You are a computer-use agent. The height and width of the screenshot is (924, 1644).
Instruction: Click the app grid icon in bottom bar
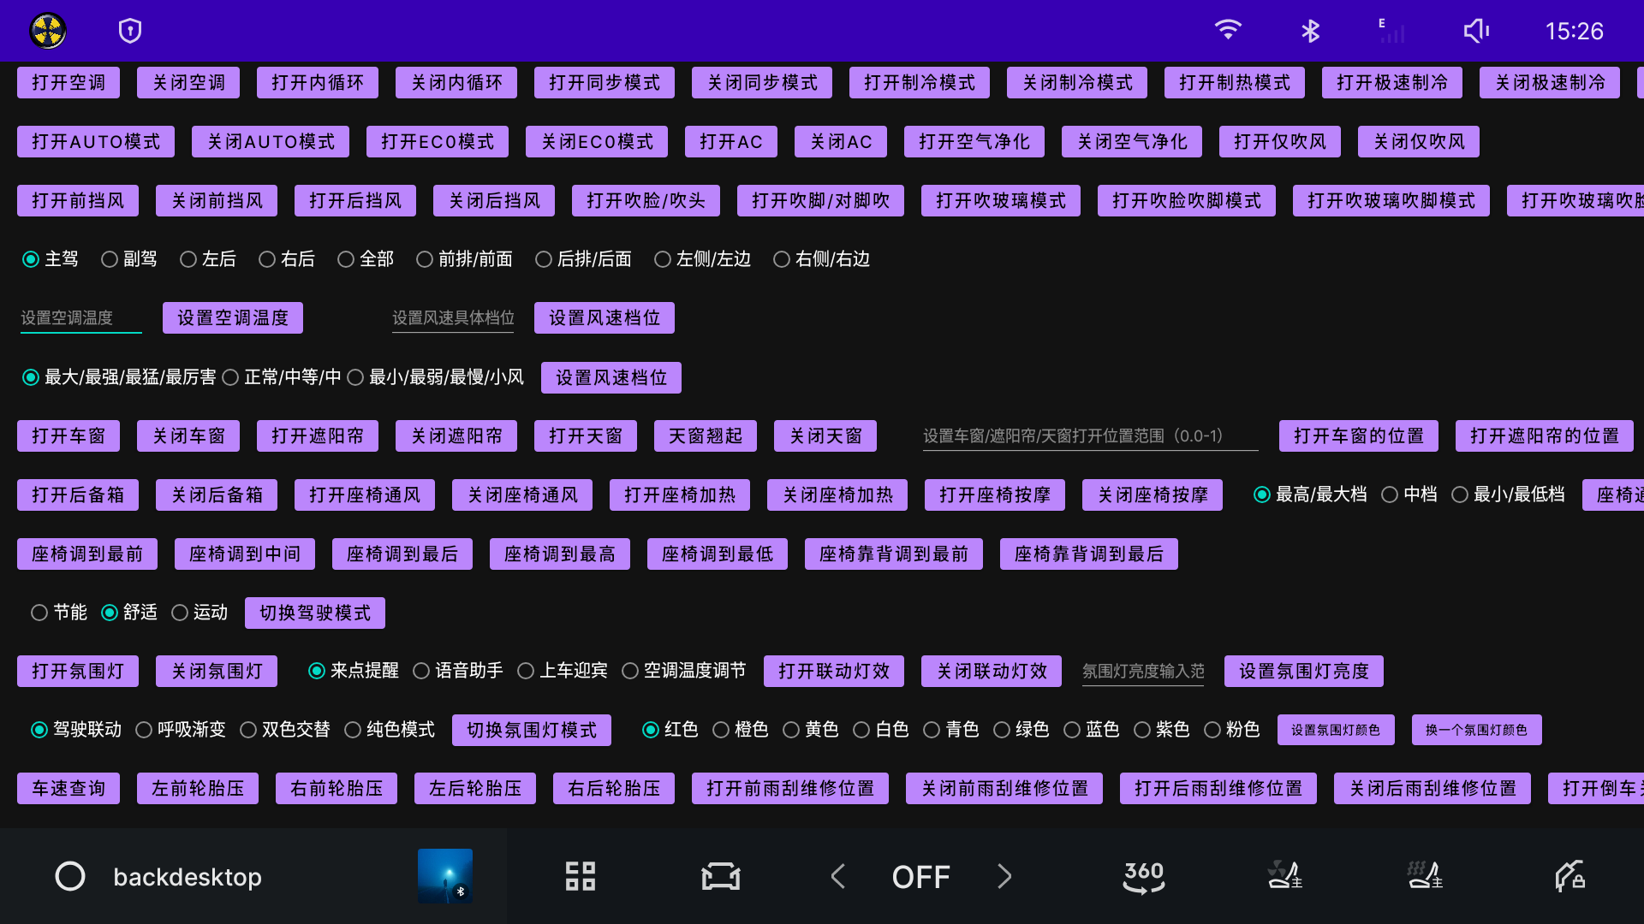[580, 876]
